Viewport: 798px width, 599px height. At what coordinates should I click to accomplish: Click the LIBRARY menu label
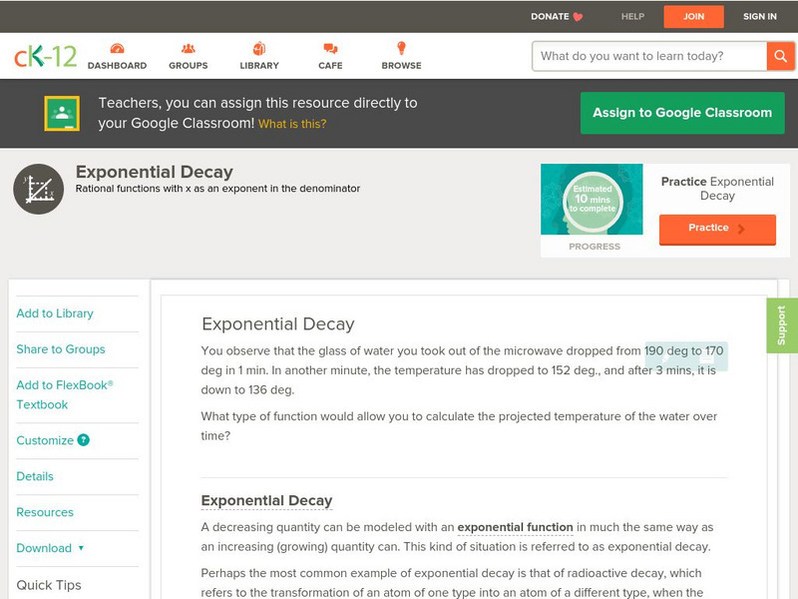(x=259, y=66)
